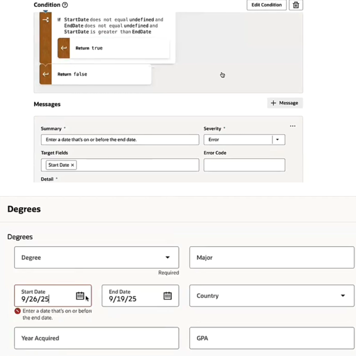Click the Return false arrow icon
Screen dimensions: 356x356
(x=45, y=74)
